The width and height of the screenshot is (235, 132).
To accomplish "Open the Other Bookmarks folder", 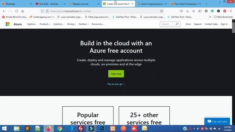I will pos(223,17).
